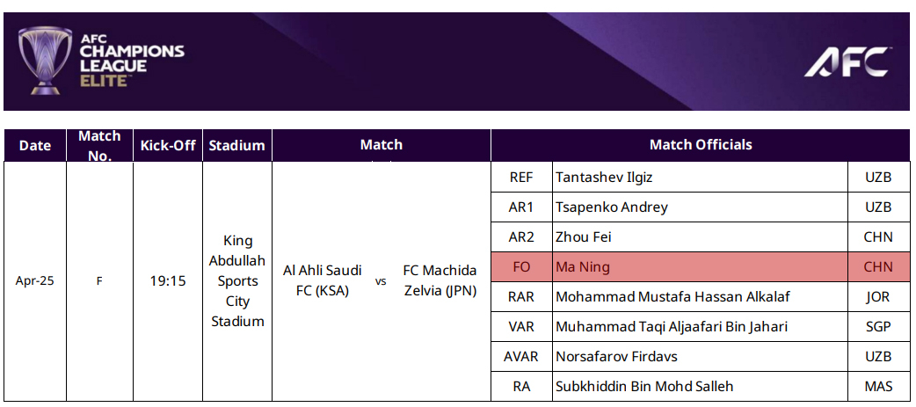Select the Match No. column header
Image resolution: width=916 pixels, height=407 pixels.
tap(99, 146)
